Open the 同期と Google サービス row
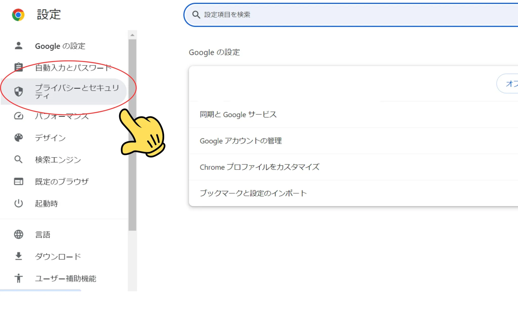 pyautogui.click(x=353, y=114)
